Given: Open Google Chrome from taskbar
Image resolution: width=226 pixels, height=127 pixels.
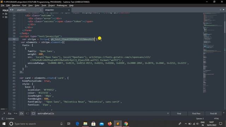Looking at the screenshot, I should [x=126, y=124].
